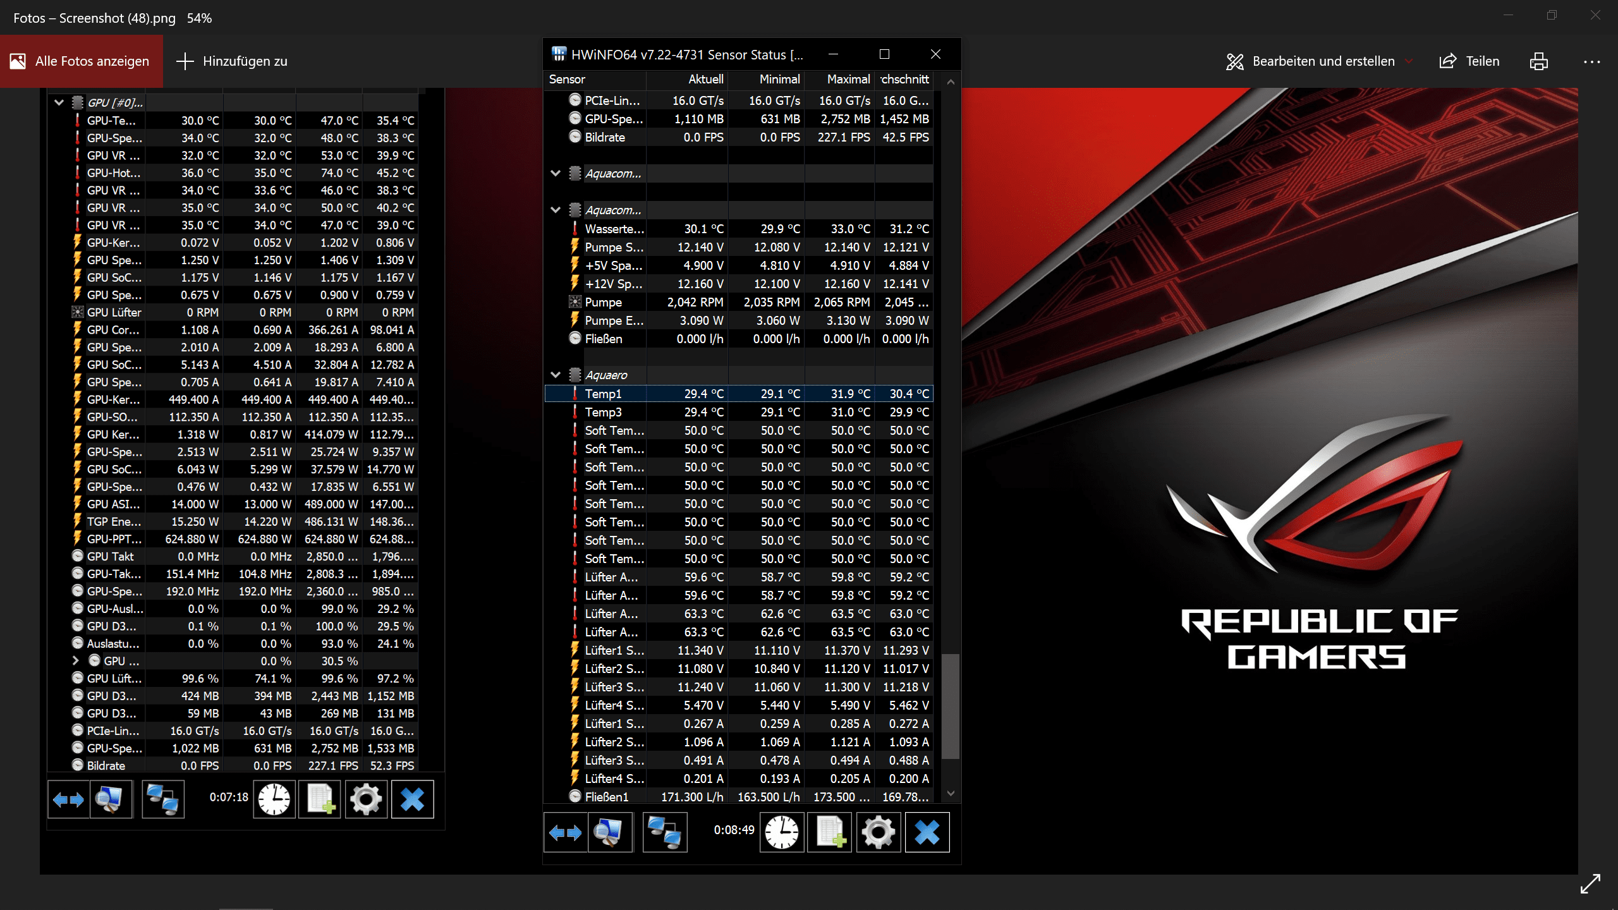Open Bearbeiten und erstellen dropdown
Viewport: 1618px width, 910px height.
coord(1322,61)
